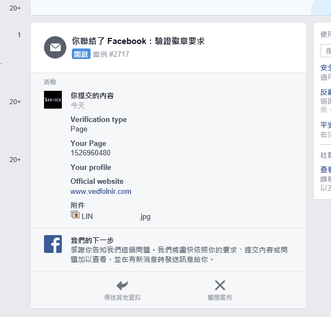The image size is (331, 317).
Task: Click the number 1 in the left margin
Action: tap(19, 35)
